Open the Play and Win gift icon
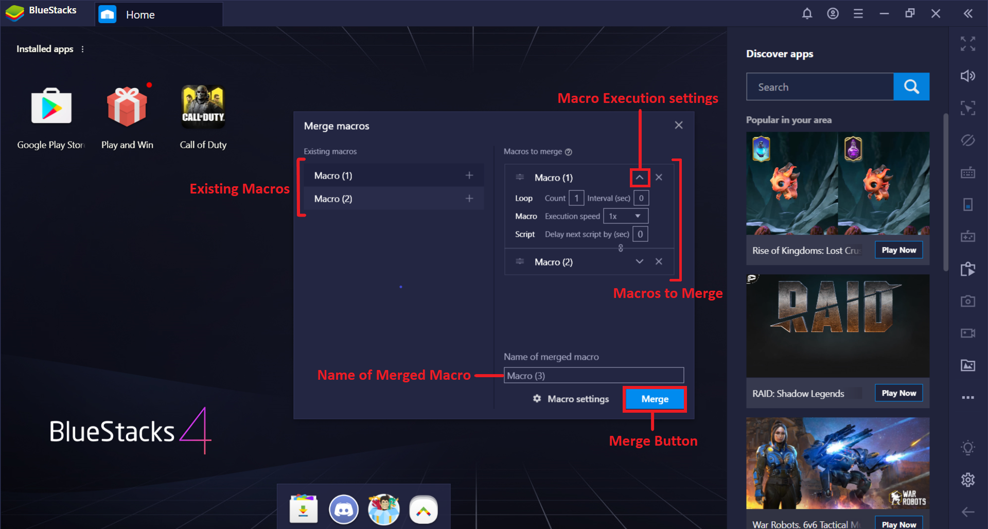The width and height of the screenshot is (988, 529). 127,107
